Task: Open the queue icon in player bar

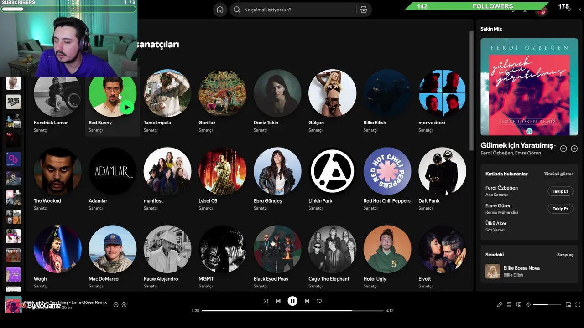Action: coord(509,305)
